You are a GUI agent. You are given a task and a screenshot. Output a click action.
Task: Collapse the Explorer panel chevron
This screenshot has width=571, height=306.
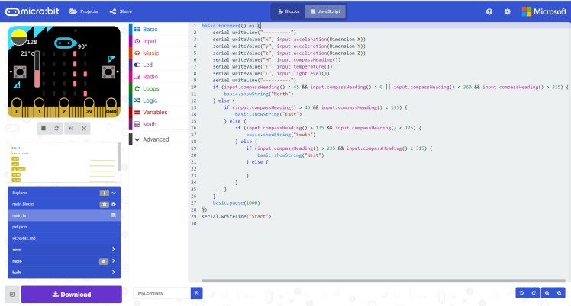tap(114, 193)
